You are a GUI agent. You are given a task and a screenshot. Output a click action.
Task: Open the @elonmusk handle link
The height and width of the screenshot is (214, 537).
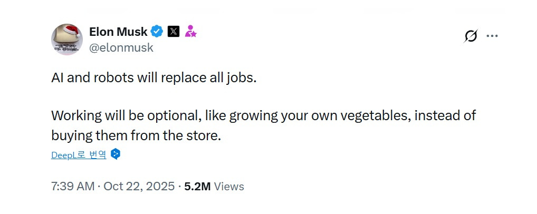121,47
